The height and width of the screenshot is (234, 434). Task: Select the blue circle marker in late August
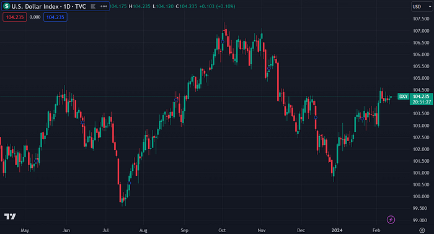pos(175,100)
